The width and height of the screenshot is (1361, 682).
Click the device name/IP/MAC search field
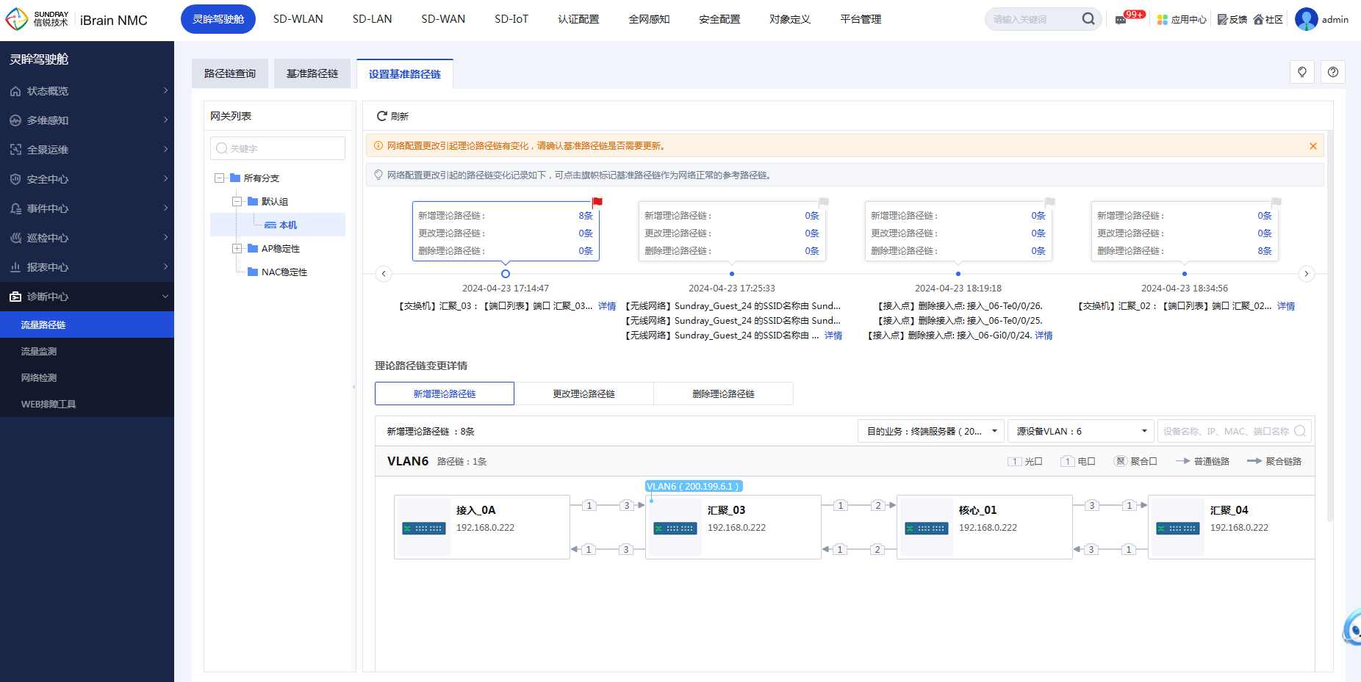click(x=1235, y=432)
